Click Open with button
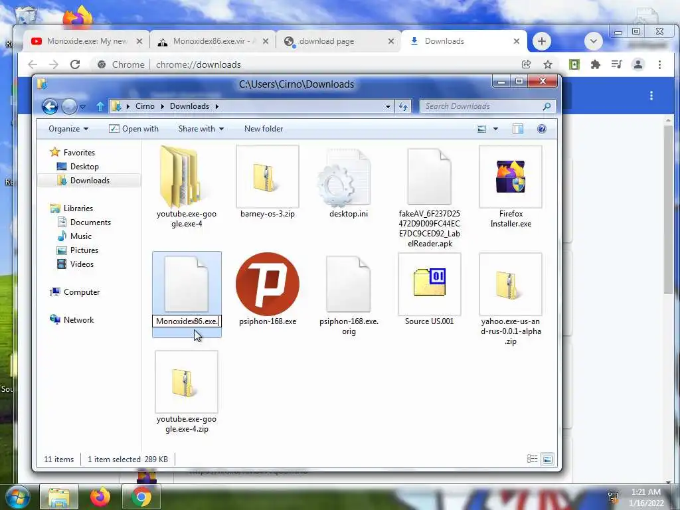Screen dimensions: 680x510 click(134, 129)
